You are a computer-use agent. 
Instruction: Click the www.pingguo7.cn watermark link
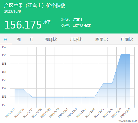tap(128, 121)
